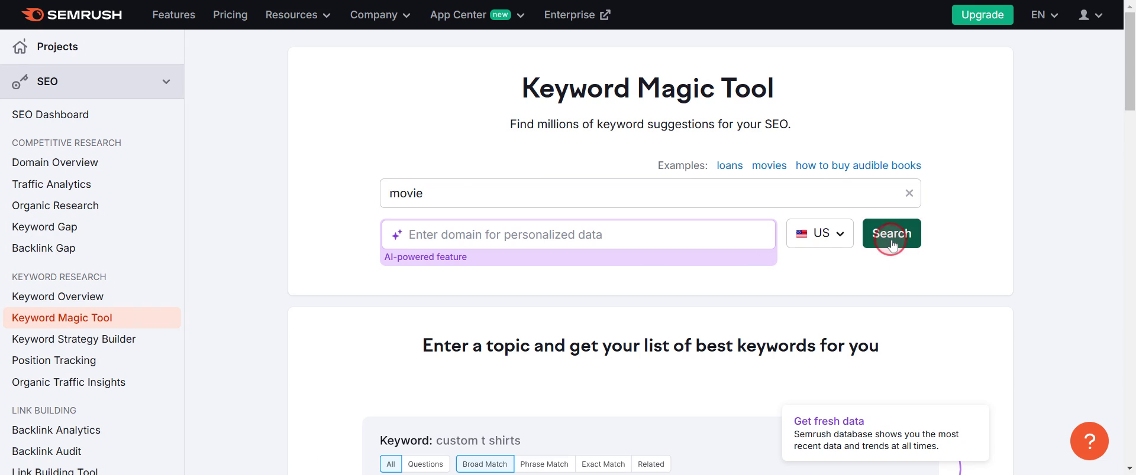Open Backlink Analytics in sidebar

click(x=56, y=430)
